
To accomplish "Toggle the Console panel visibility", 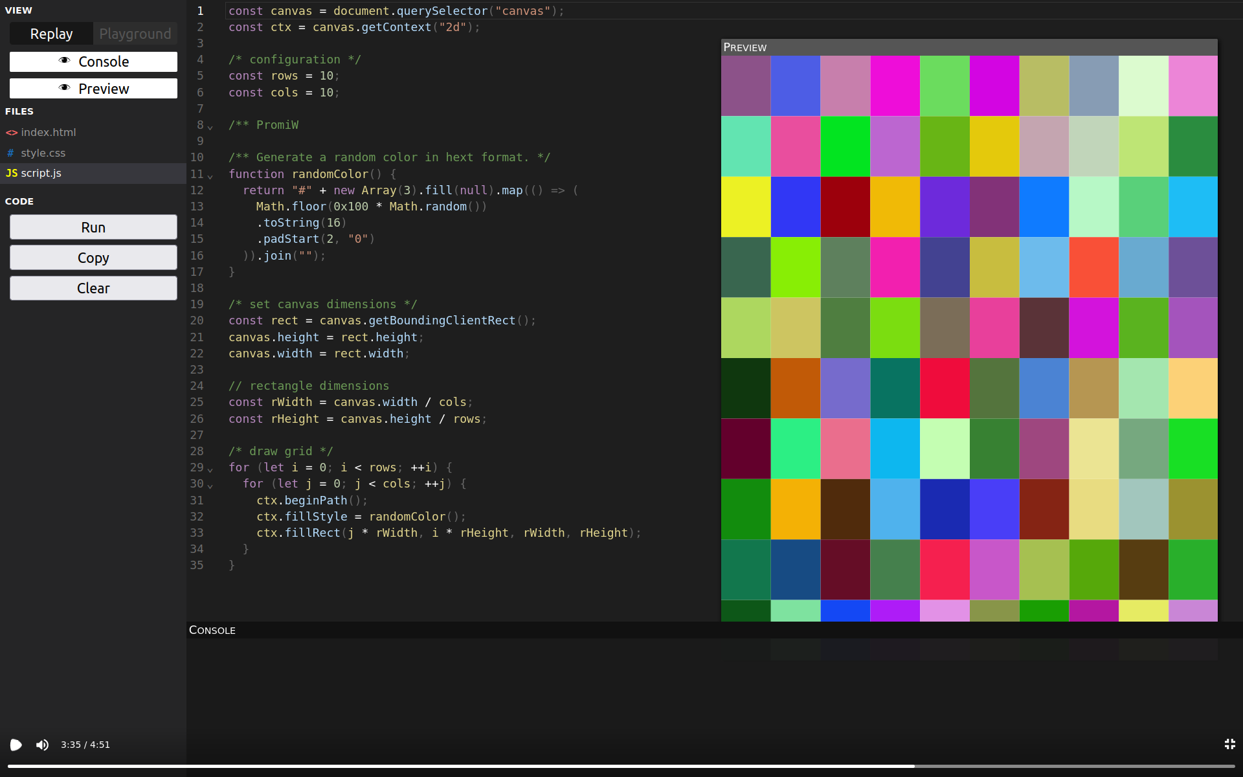I will coord(93,62).
